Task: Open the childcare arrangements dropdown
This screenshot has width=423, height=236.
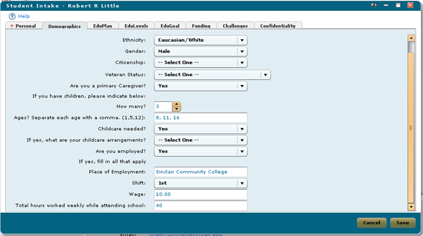Action: point(242,140)
